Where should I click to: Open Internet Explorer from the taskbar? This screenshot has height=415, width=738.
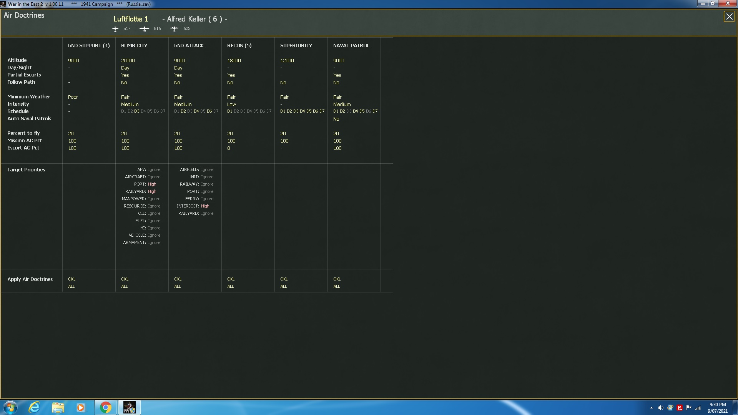pos(35,407)
